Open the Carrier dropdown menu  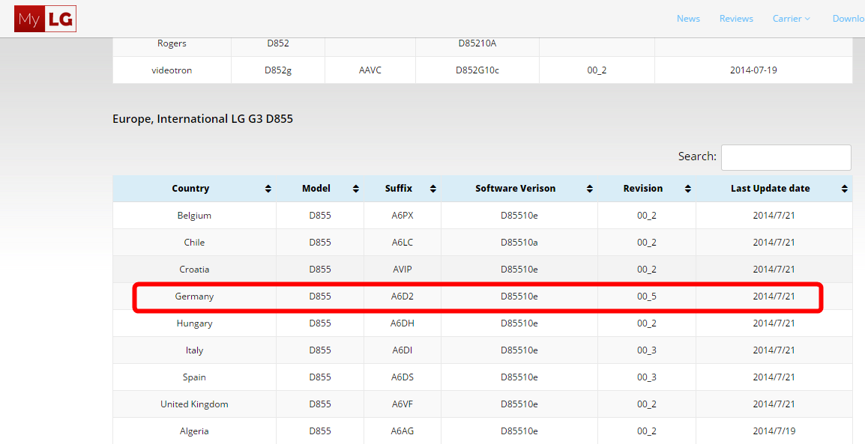click(791, 19)
